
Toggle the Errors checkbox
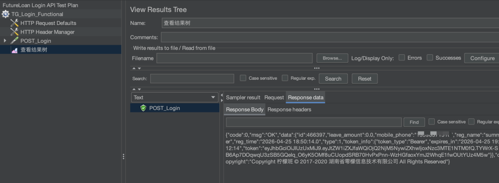click(402, 58)
